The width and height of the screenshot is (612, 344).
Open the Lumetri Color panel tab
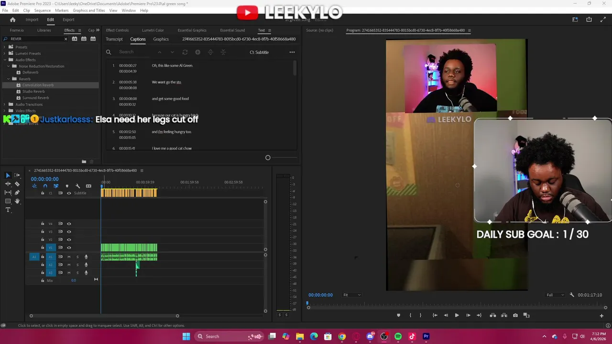[153, 30]
